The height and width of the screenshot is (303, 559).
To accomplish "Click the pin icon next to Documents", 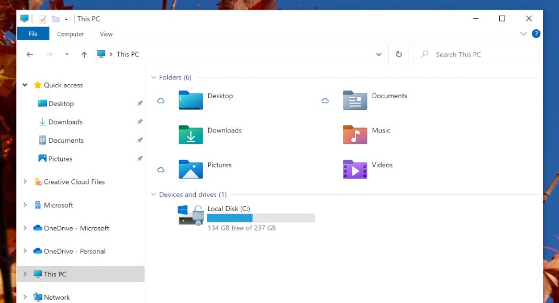I will (140, 140).
